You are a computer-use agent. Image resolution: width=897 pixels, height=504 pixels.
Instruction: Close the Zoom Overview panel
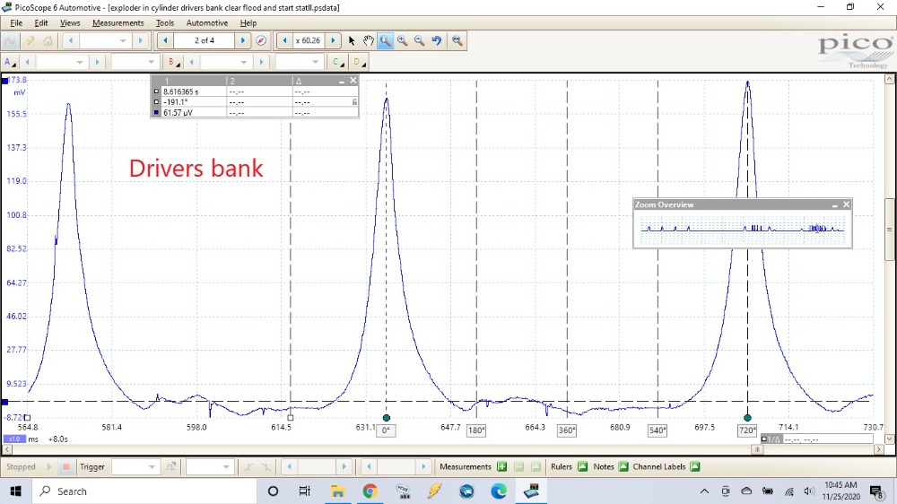coord(846,204)
